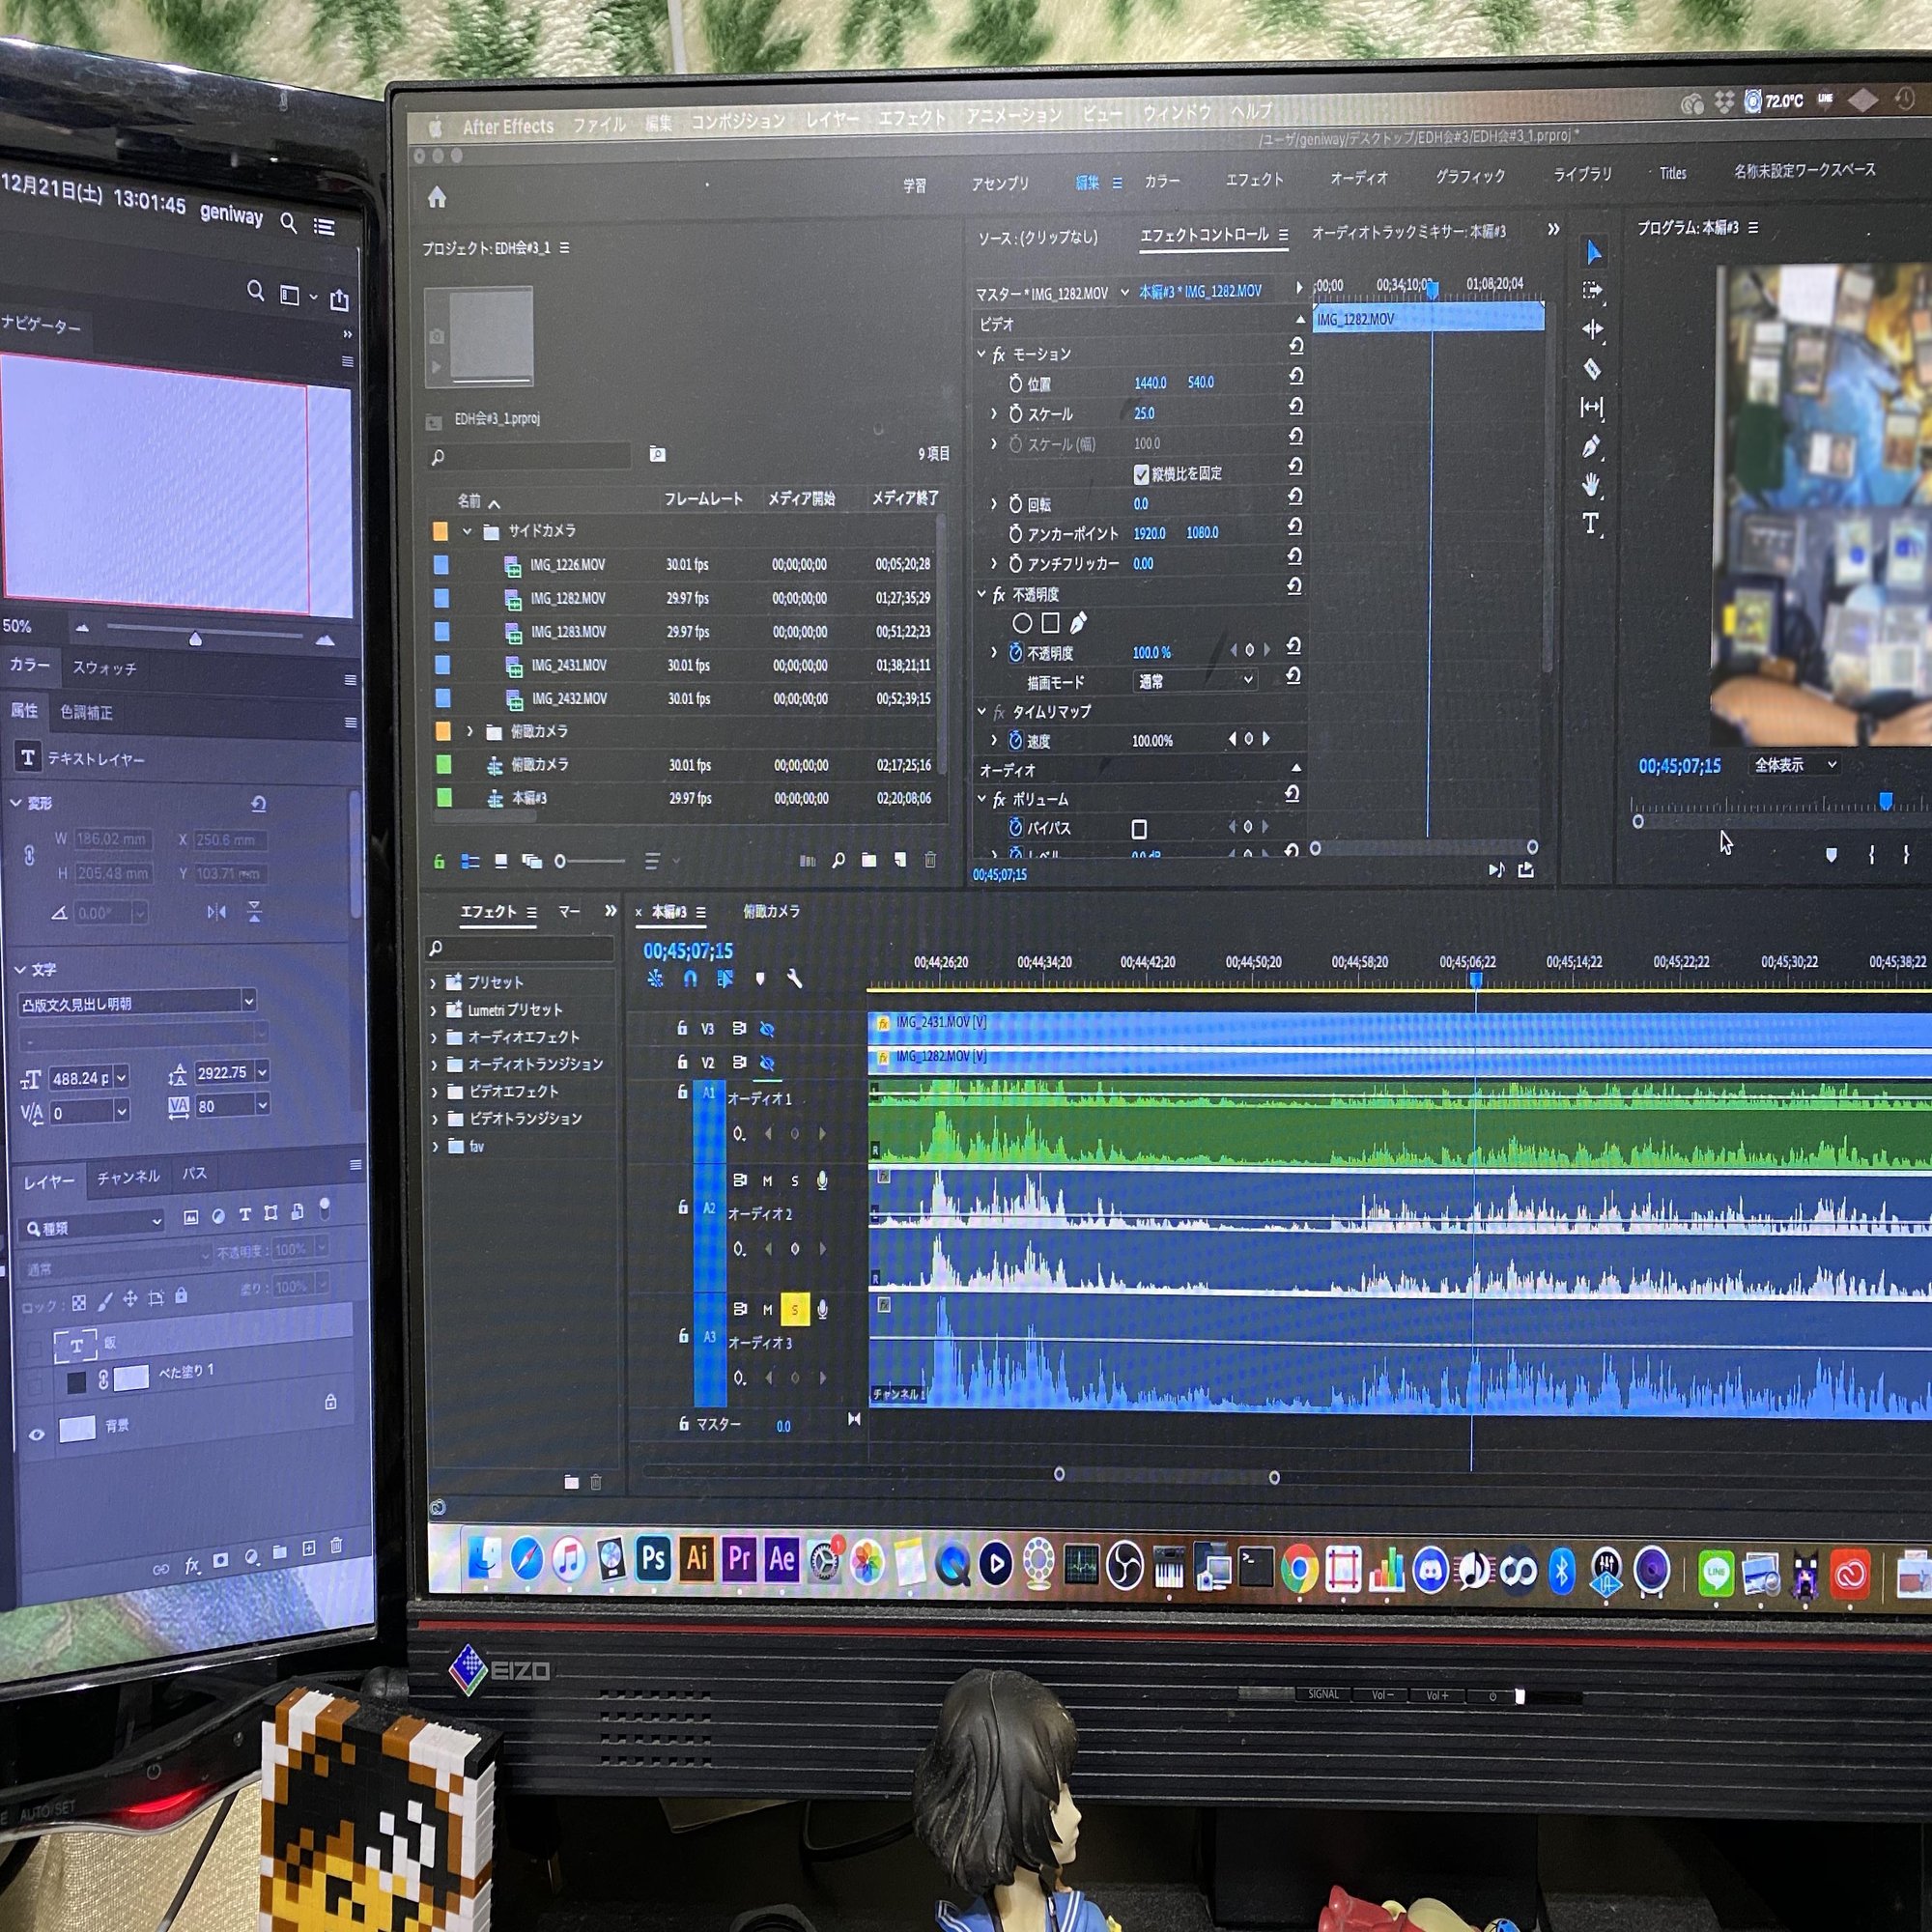Select the Hand tool
Screen dimensions: 1932x1932
pos(1591,486)
